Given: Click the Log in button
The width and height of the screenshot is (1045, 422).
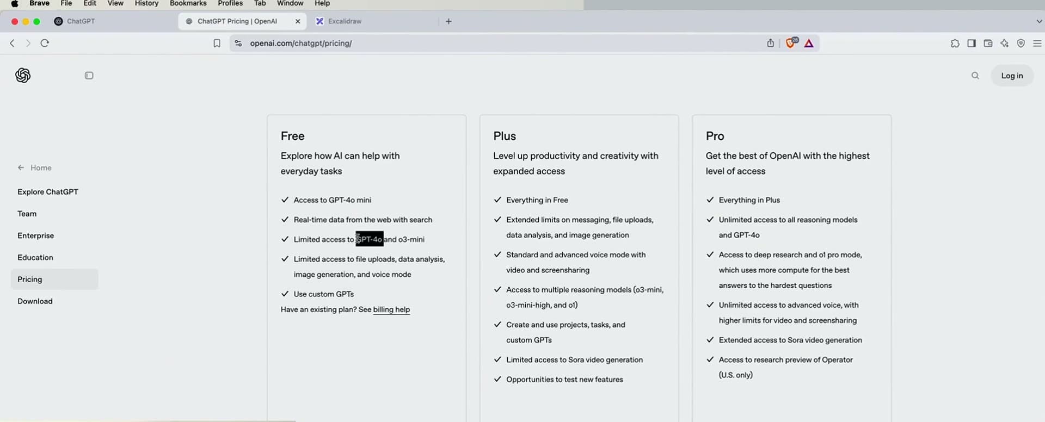Looking at the screenshot, I should (1012, 76).
